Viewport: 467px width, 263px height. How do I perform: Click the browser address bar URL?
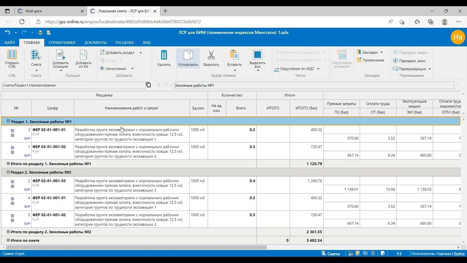click(x=123, y=22)
